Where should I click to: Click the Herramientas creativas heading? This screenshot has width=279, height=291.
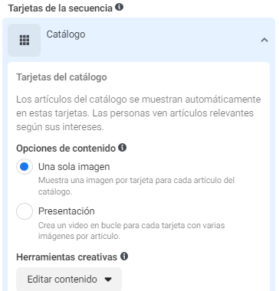[x=67, y=257]
